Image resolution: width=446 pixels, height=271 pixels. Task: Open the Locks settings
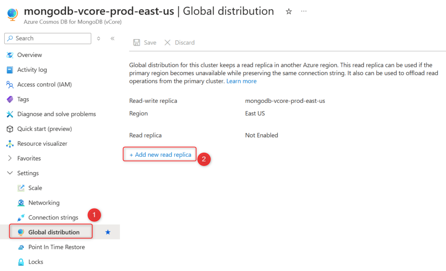tap(36, 261)
